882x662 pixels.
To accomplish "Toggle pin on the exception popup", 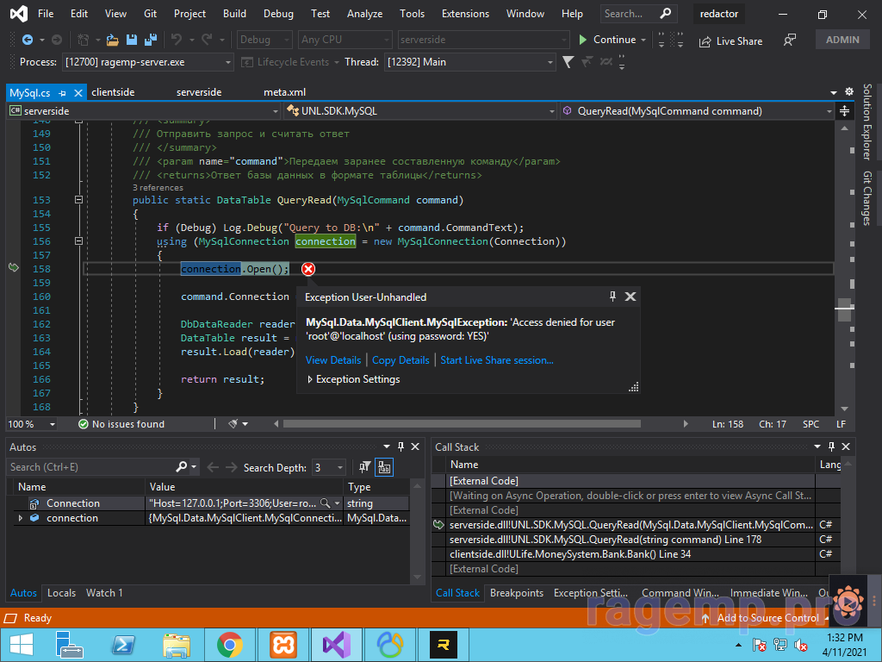I will click(612, 297).
